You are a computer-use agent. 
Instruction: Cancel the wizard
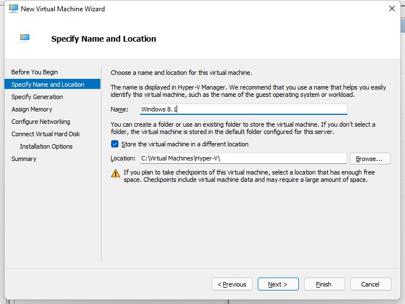click(x=371, y=284)
